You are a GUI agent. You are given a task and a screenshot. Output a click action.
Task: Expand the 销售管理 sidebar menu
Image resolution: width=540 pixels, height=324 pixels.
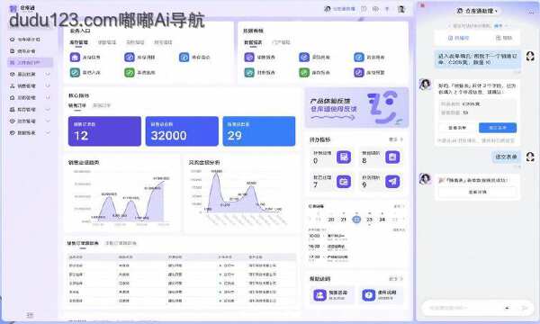click(x=31, y=85)
